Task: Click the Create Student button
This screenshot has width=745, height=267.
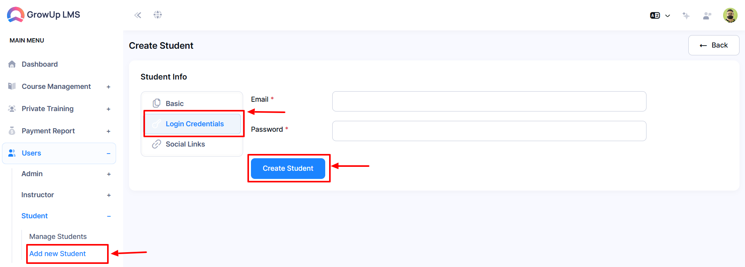Action: click(288, 168)
